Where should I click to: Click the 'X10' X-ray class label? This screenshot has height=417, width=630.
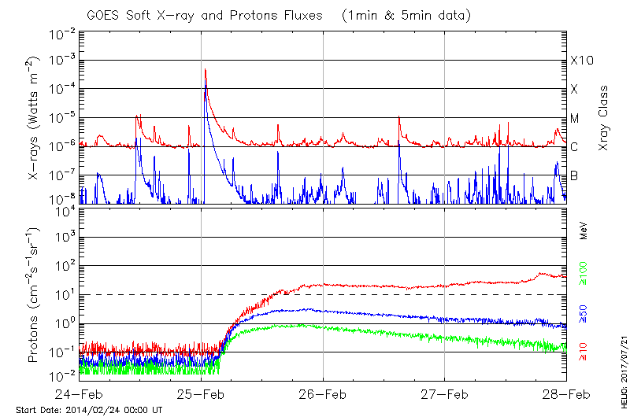coord(581,61)
